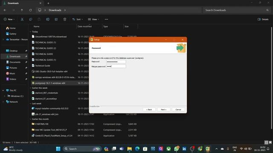Collapse the Last week file group
This screenshot has width=273, height=153.
(x=30, y=104)
